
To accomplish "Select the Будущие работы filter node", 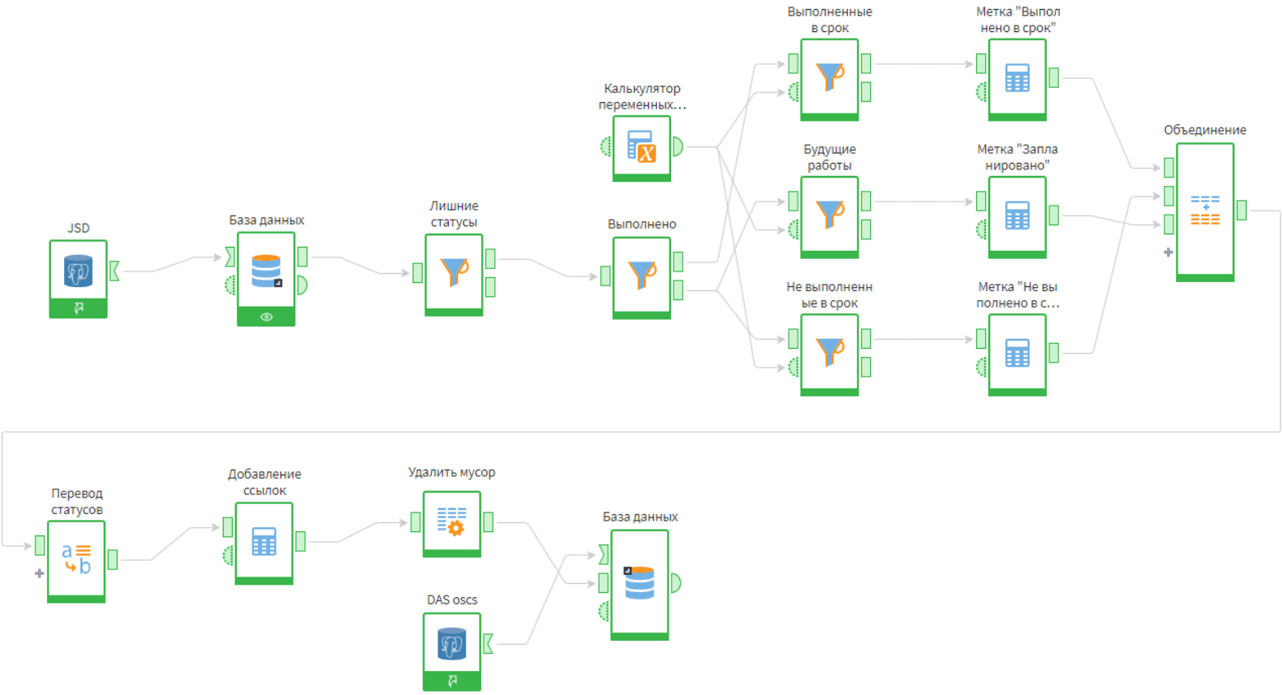I will pos(830,217).
